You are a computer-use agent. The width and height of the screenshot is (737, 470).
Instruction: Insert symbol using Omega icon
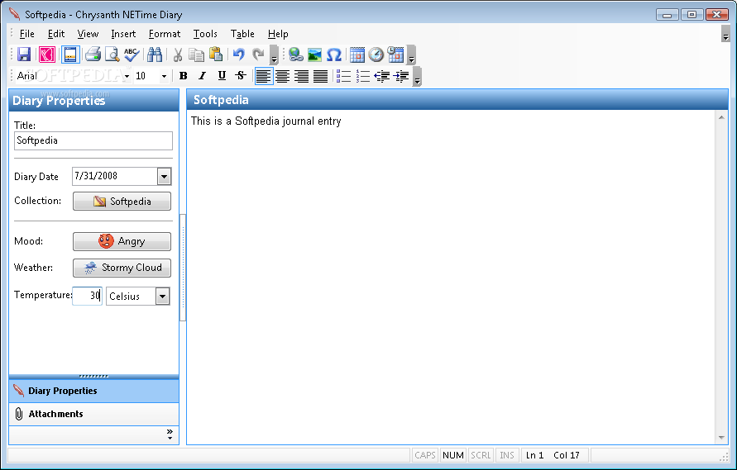tap(333, 55)
